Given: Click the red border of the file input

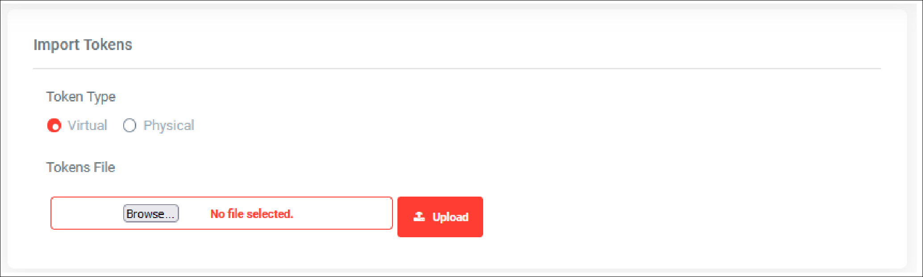Looking at the screenshot, I should [x=221, y=197].
